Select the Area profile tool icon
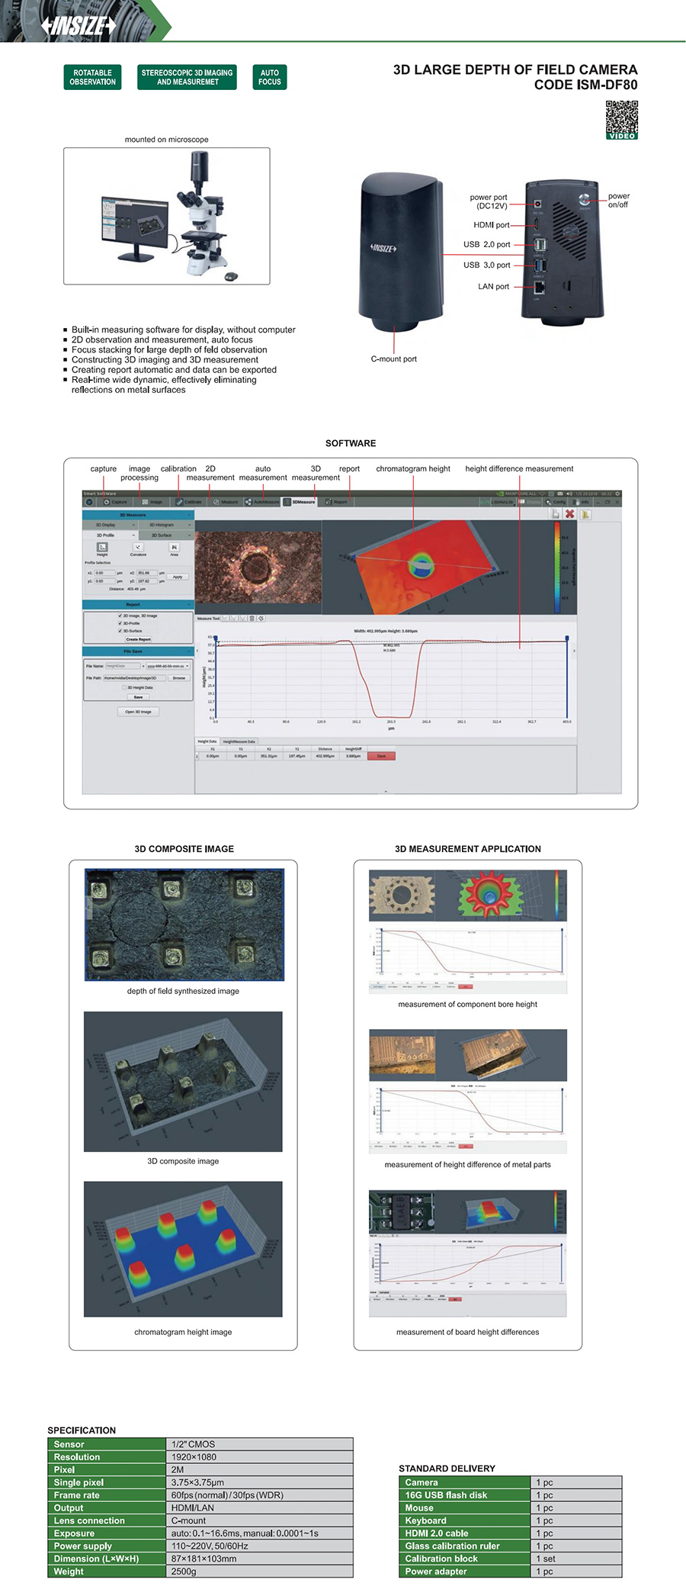686x1589 pixels. pyautogui.click(x=175, y=547)
